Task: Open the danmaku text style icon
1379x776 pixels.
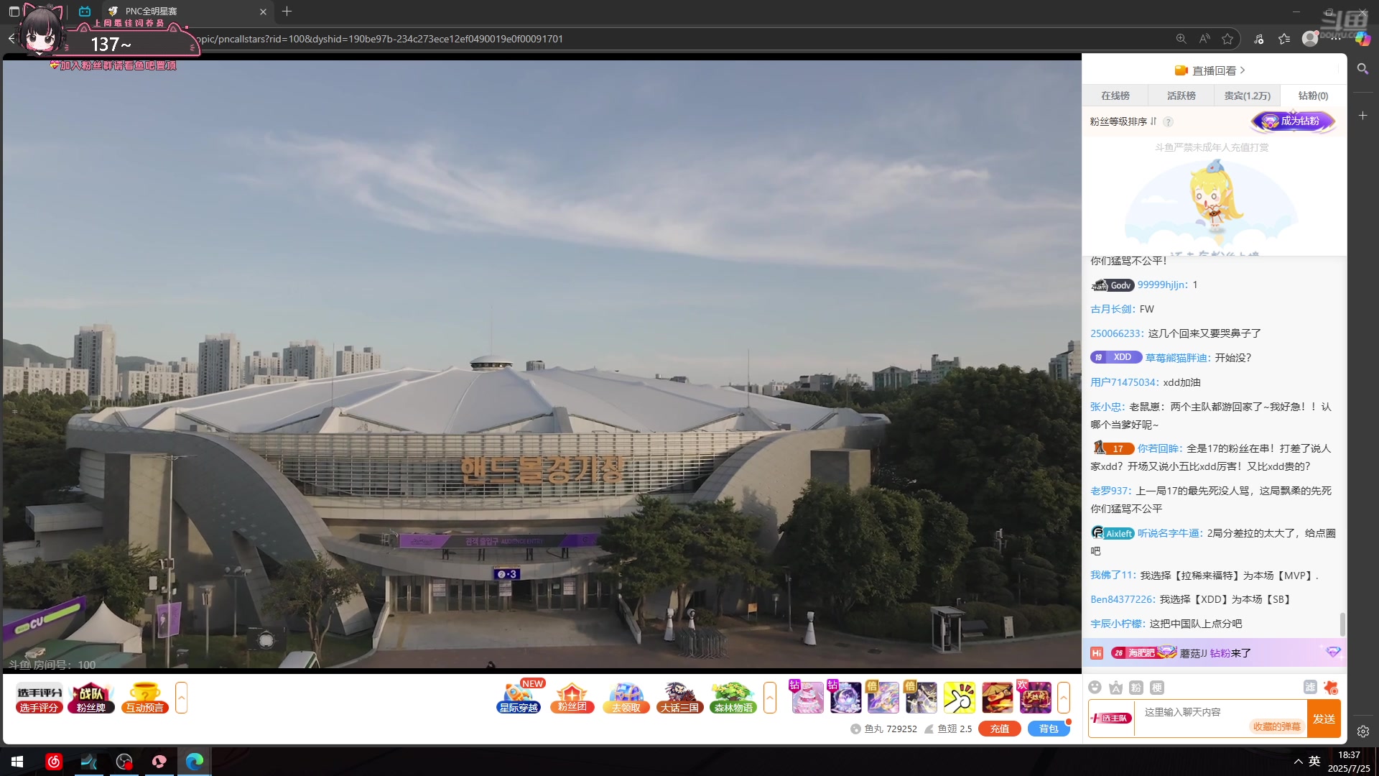Action: [1115, 688]
